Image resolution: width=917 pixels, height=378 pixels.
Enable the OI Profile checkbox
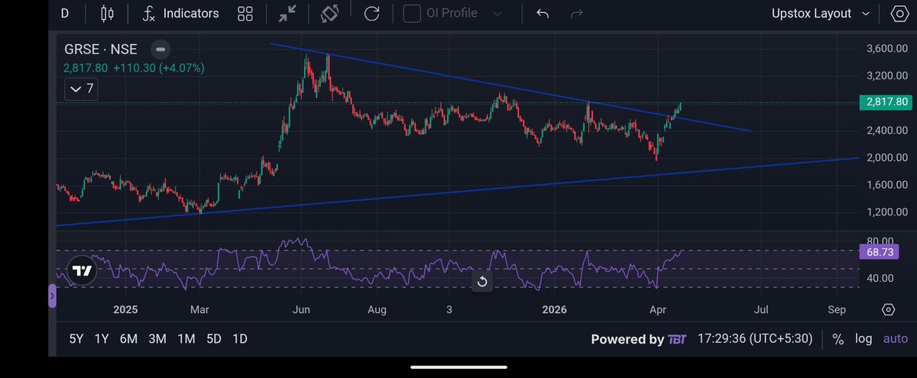pos(412,14)
